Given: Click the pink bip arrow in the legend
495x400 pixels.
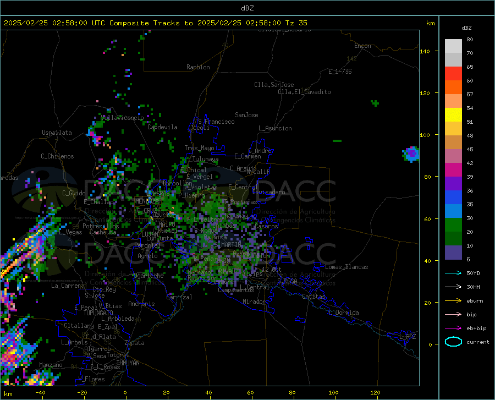Looking at the screenshot, I should pos(453,315).
